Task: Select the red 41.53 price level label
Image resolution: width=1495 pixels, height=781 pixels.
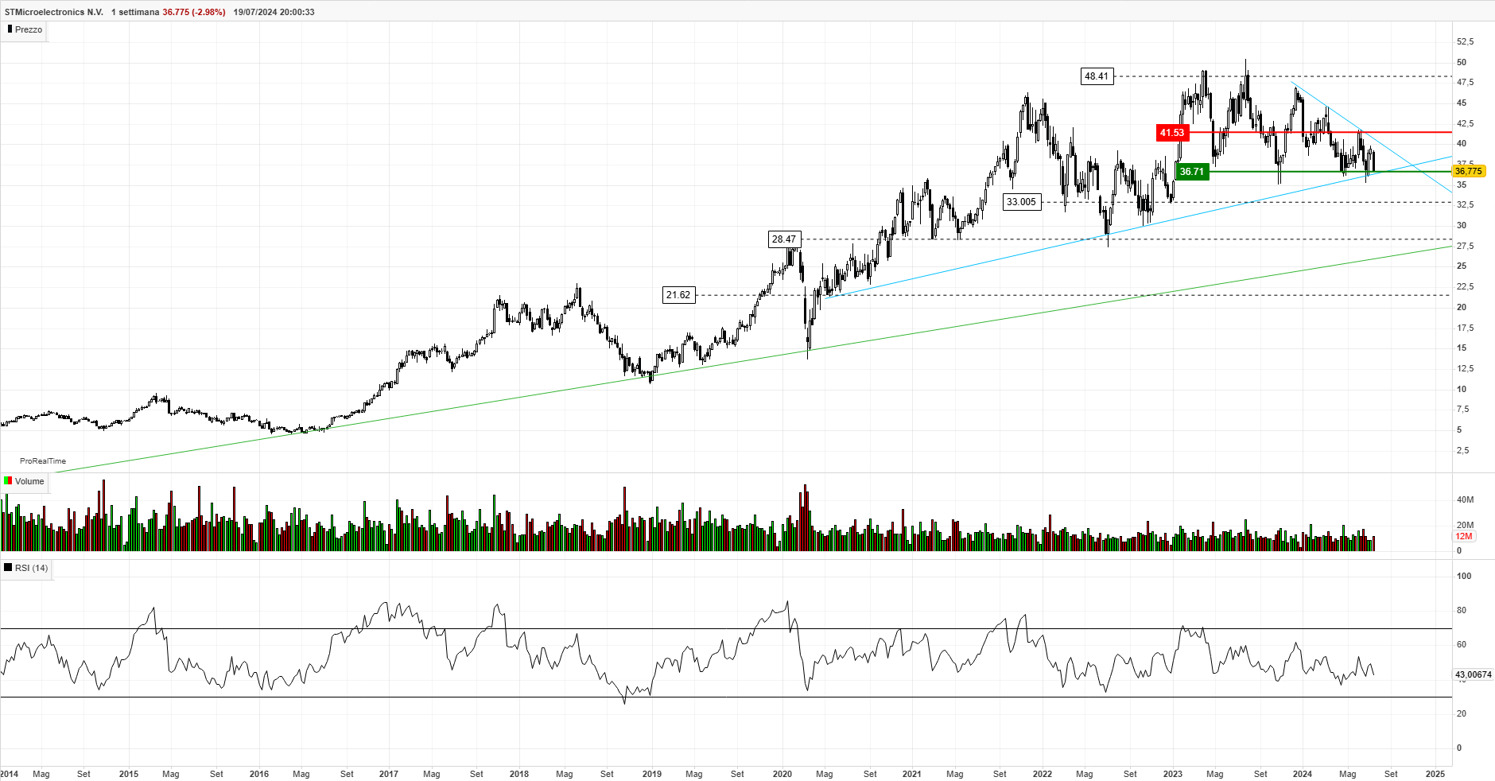Action: coord(1172,133)
